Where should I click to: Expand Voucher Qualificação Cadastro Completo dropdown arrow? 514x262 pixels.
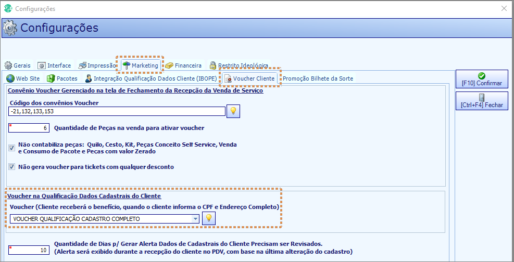(196, 219)
